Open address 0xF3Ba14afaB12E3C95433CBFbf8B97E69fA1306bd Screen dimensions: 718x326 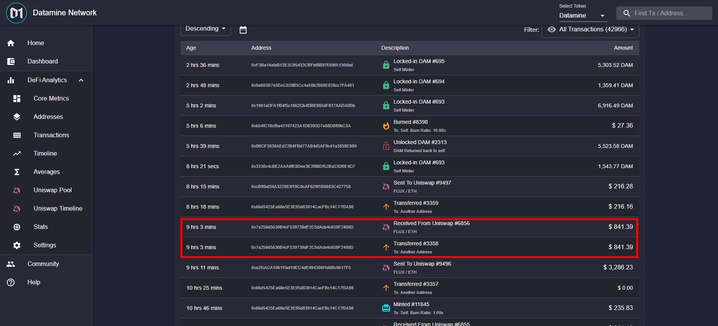coord(302,65)
